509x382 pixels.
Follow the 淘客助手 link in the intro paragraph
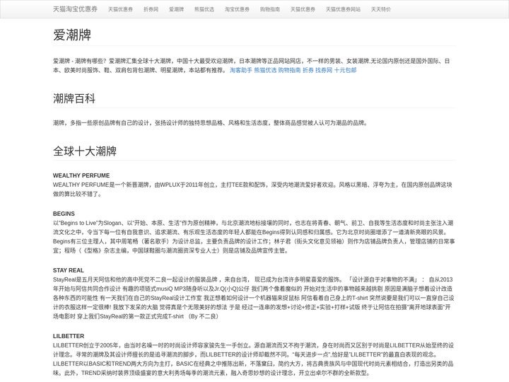point(241,70)
